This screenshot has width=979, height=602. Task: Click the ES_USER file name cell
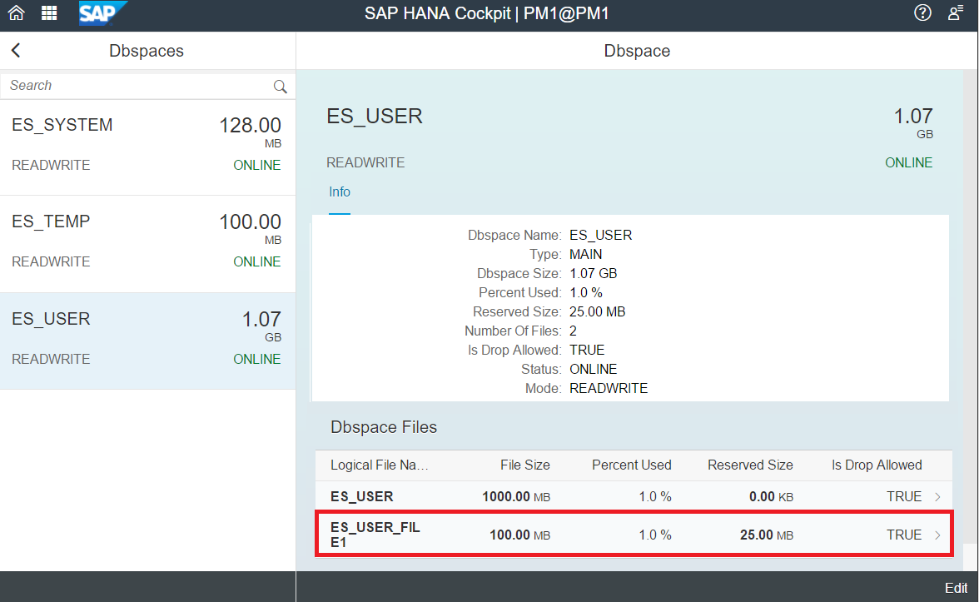(362, 497)
